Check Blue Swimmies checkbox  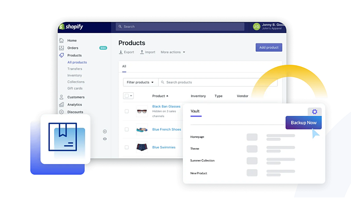(127, 147)
